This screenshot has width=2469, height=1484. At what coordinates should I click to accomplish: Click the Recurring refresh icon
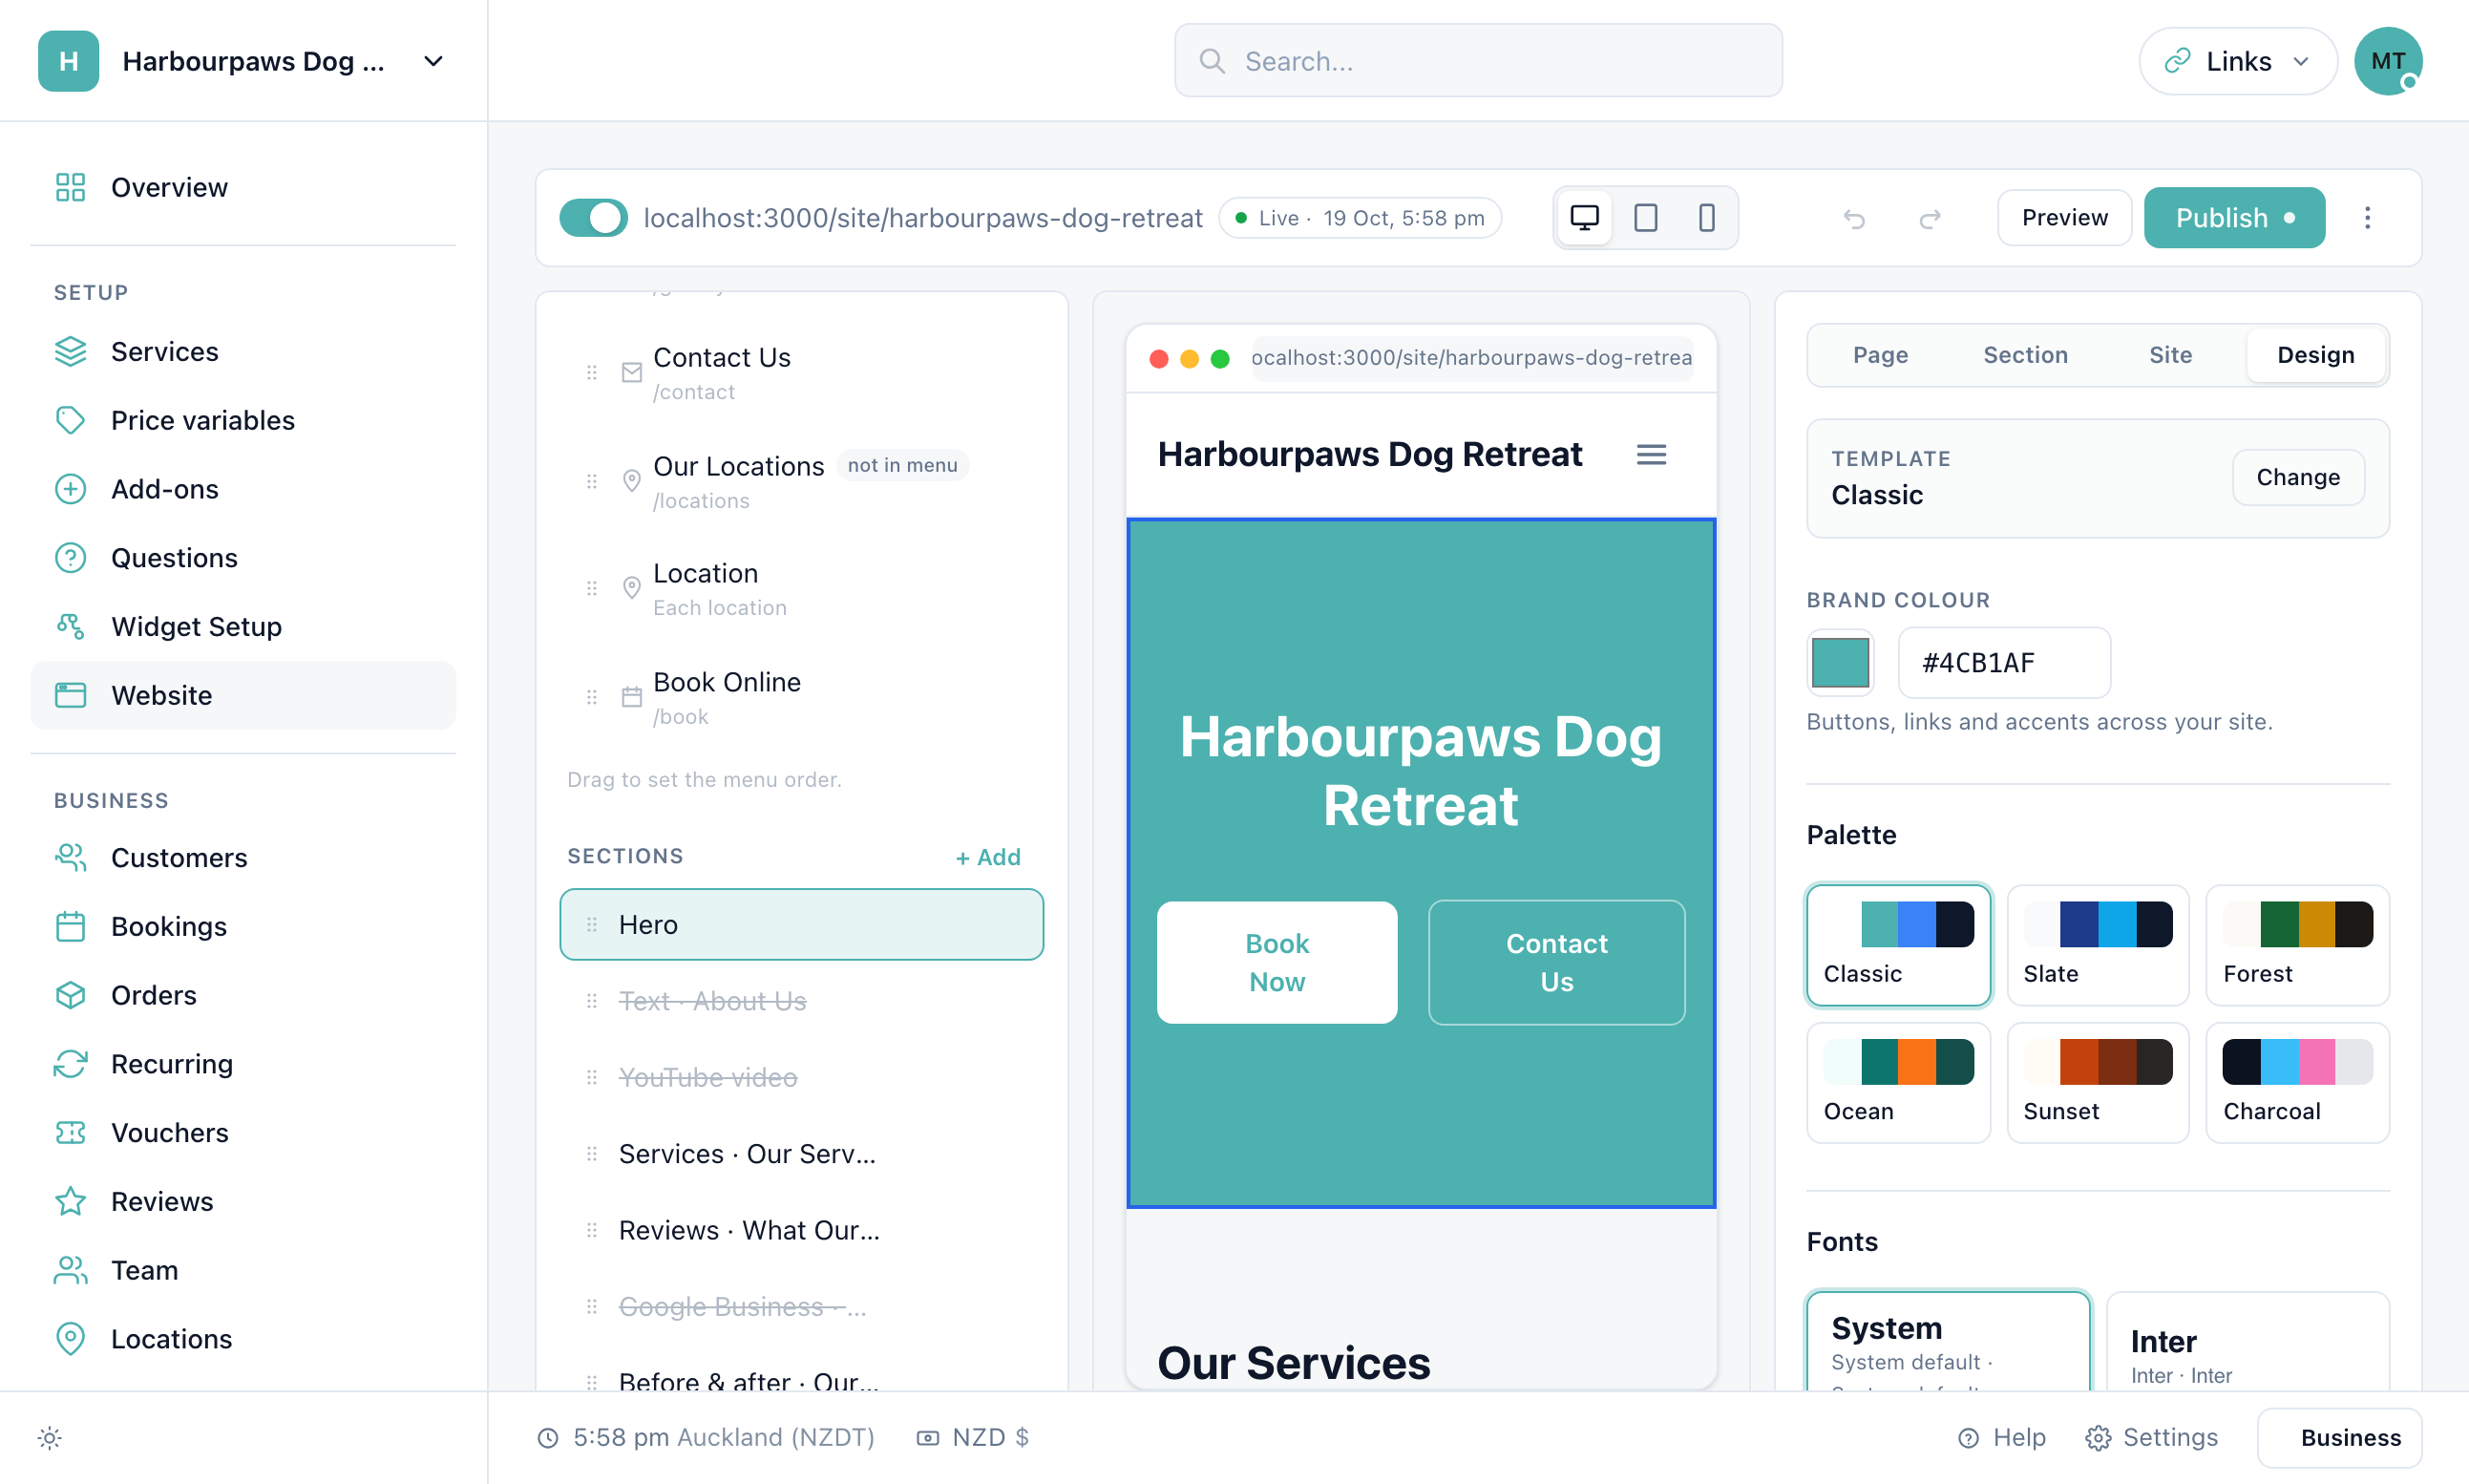70,1064
